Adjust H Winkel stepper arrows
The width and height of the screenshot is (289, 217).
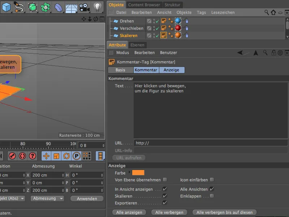coord(102,175)
